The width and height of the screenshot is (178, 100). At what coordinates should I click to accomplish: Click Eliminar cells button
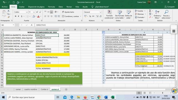coord(140,14)
